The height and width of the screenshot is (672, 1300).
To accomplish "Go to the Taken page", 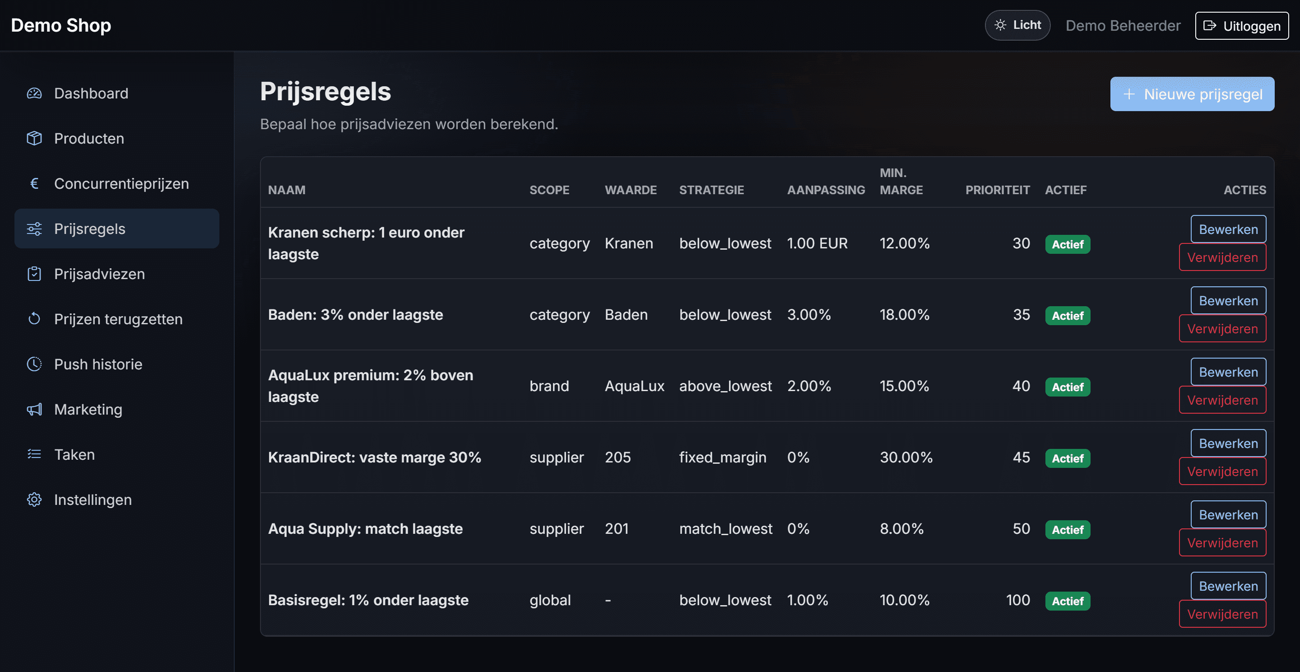I will [x=116, y=454].
